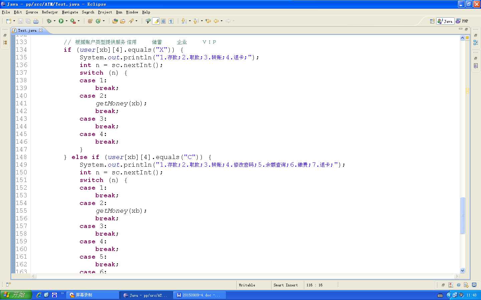This screenshot has width=481, height=300.
Task: Click the vertical scrollbar thumb in editor
Action: [463, 215]
